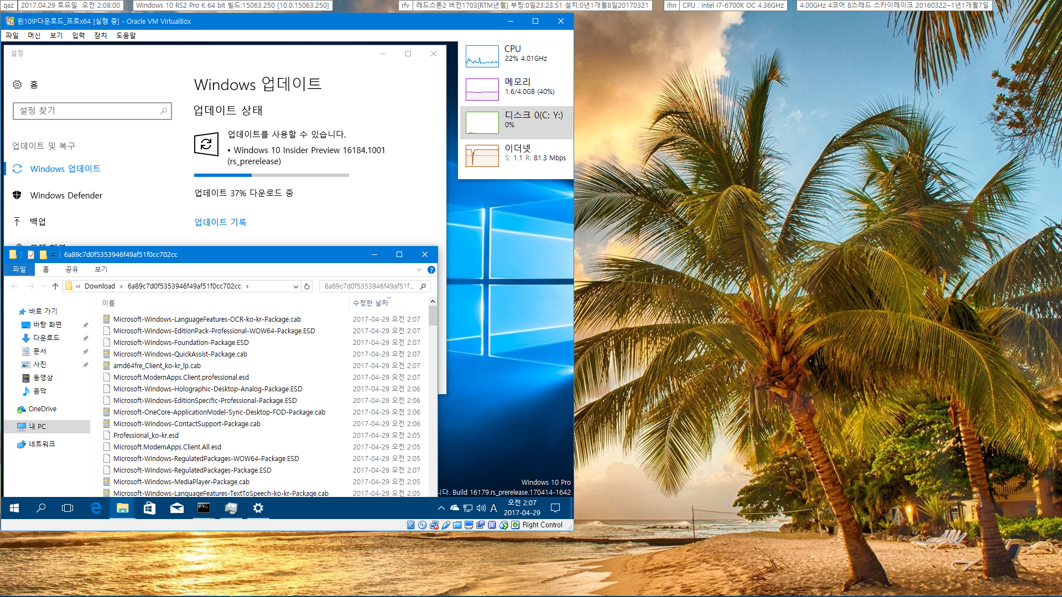Select Windows 업데이트 in Settings sidebar
Image resolution: width=1062 pixels, height=597 pixels.
click(x=65, y=169)
